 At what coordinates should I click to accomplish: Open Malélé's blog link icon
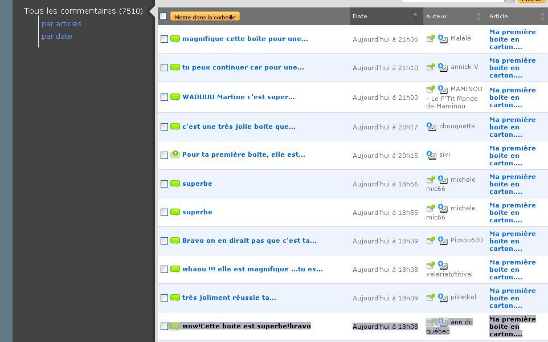click(x=431, y=38)
